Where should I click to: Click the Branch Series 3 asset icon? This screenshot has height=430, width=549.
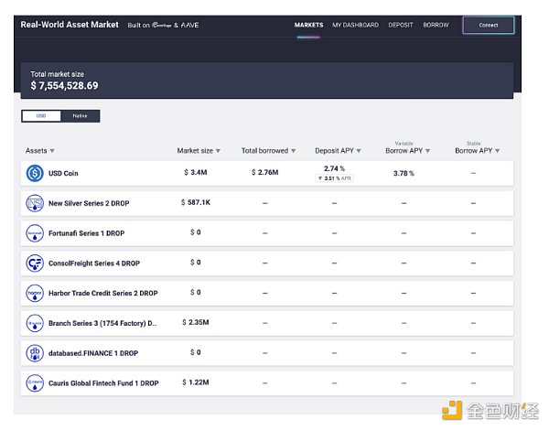tap(35, 323)
